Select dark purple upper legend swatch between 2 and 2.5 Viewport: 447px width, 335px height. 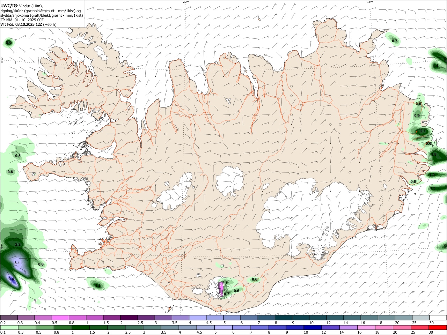(x=129, y=318)
